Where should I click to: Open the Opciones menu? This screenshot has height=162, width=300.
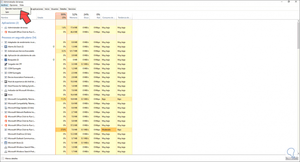tap(13, 5)
